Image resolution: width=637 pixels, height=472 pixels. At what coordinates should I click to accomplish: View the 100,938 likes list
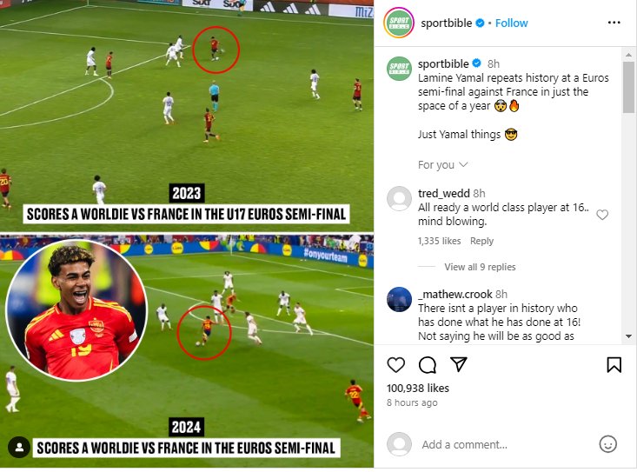tap(418, 388)
